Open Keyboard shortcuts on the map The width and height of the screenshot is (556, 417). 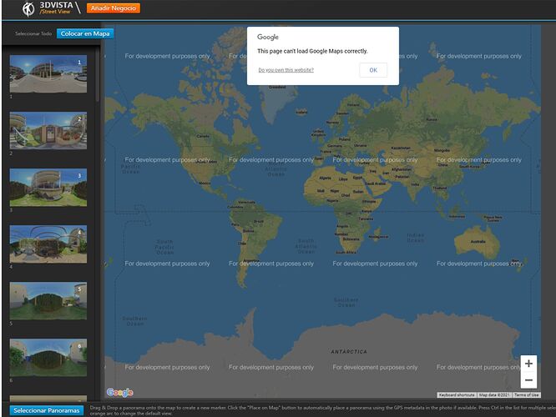point(457,394)
